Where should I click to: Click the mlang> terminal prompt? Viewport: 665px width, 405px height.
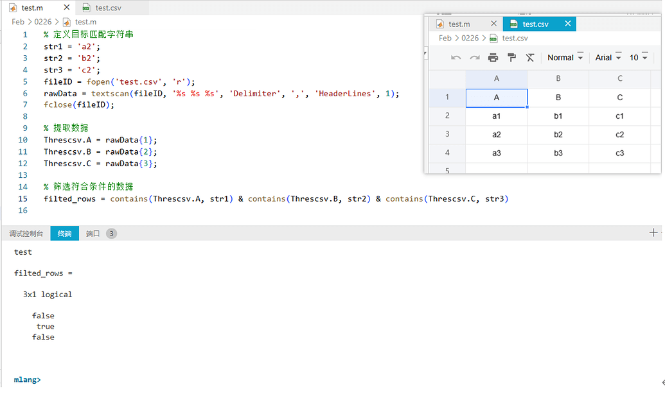pos(27,379)
